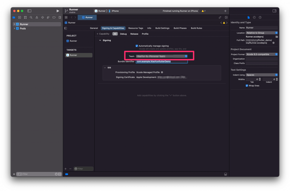Image resolution: width=290 pixels, height=191 pixels.
Task: Open the Project navigator folder icon
Action: (14, 17)
